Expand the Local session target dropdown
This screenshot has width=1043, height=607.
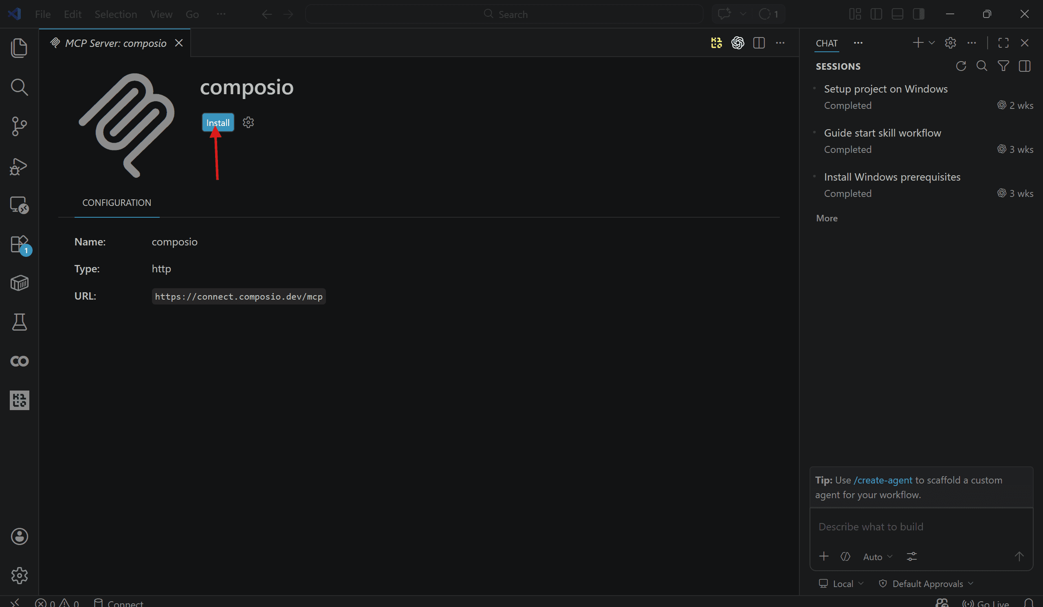(842, 584)
